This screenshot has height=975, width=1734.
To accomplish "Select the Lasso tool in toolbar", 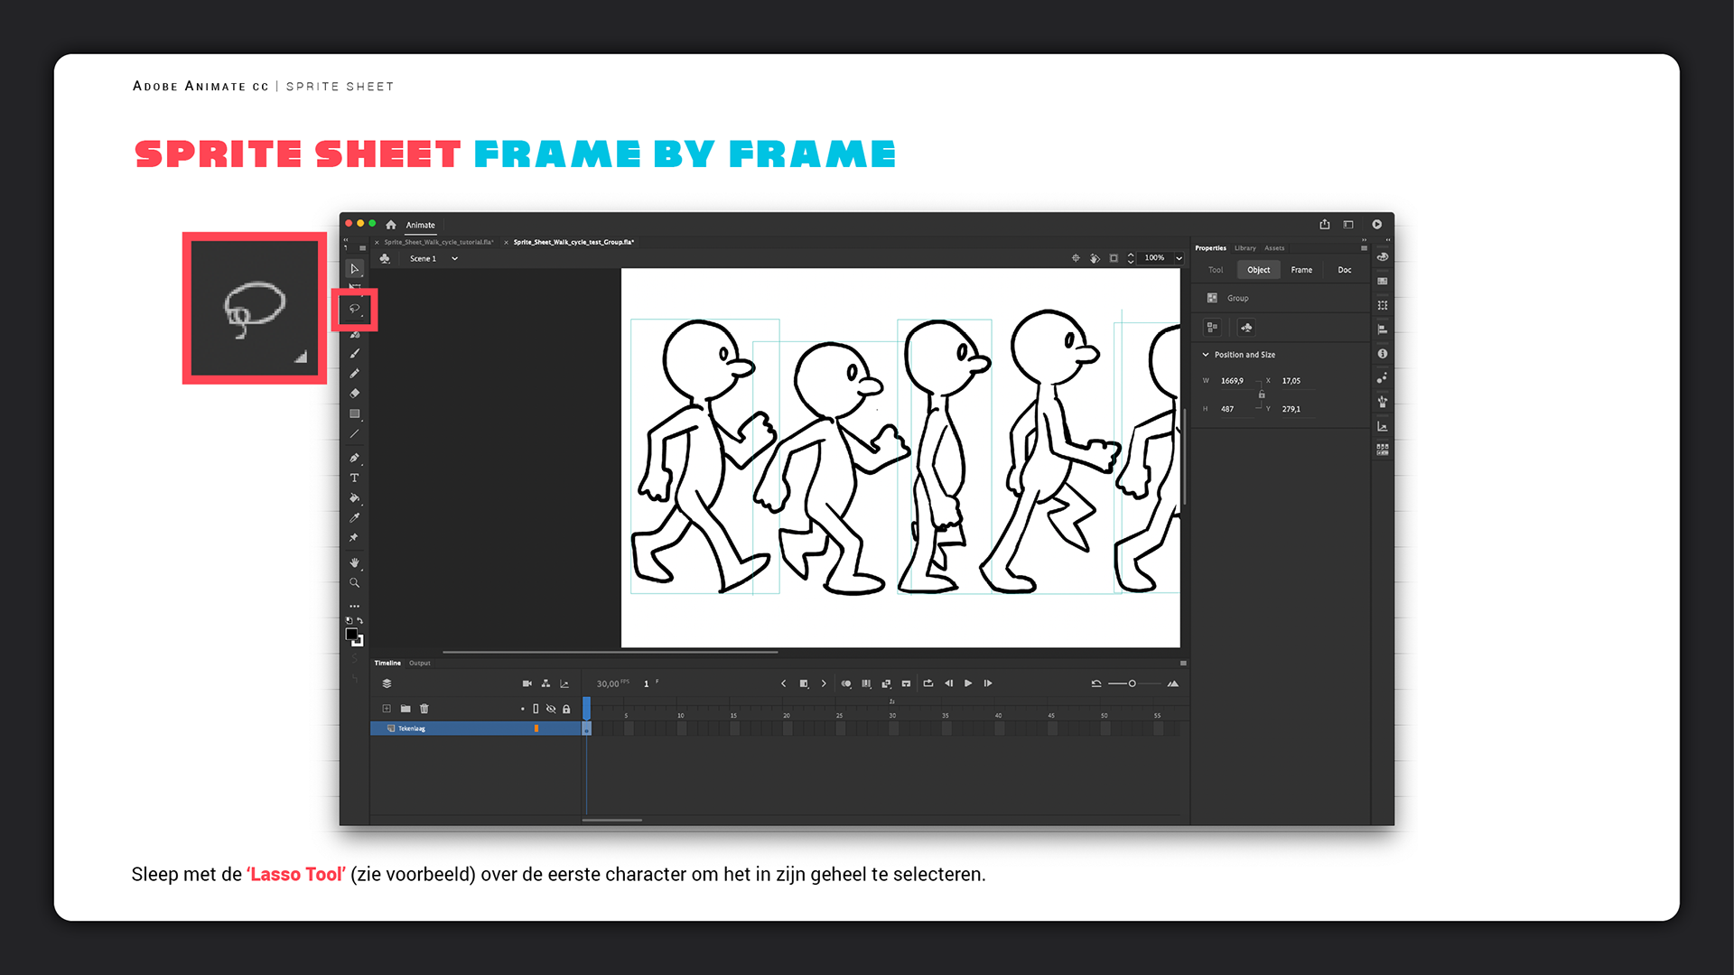I will click(355, 310).
